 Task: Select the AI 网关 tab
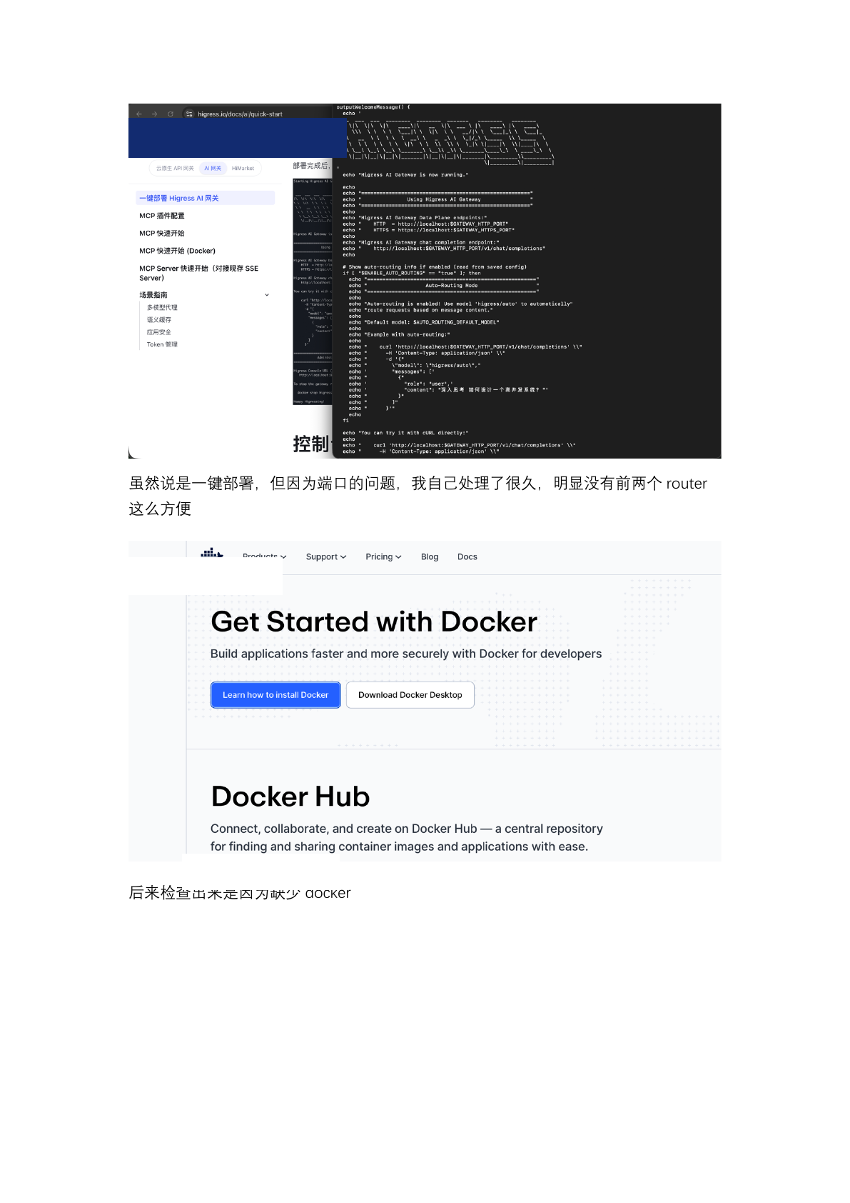213,169
